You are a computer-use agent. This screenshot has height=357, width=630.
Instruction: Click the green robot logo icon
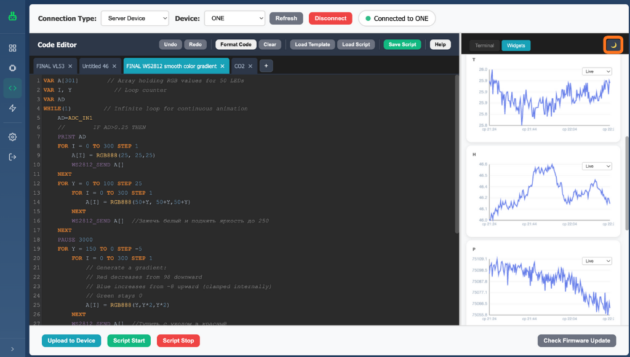(x=12, y=16)
